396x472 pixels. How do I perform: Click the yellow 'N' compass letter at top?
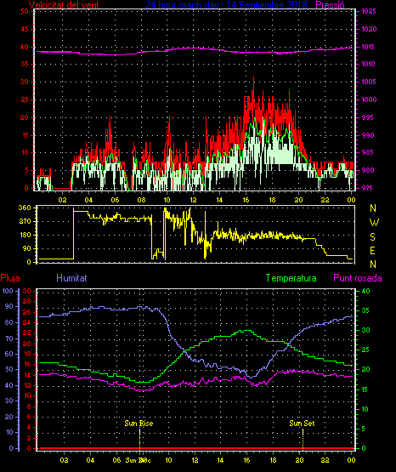click(373, 208)
